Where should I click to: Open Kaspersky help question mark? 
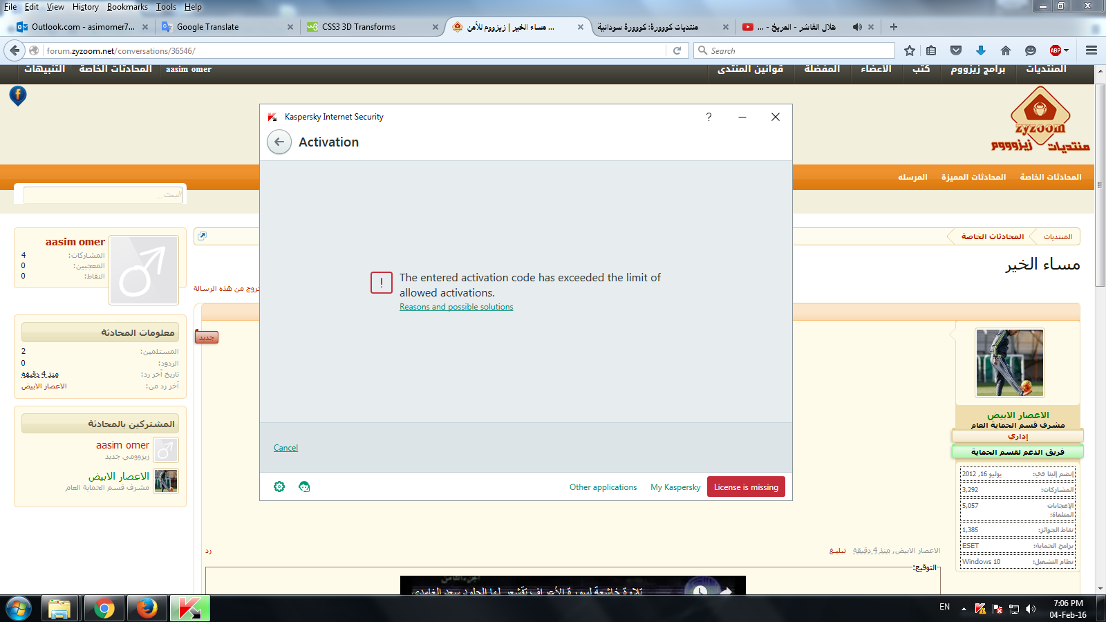click(x=709, y=117)
